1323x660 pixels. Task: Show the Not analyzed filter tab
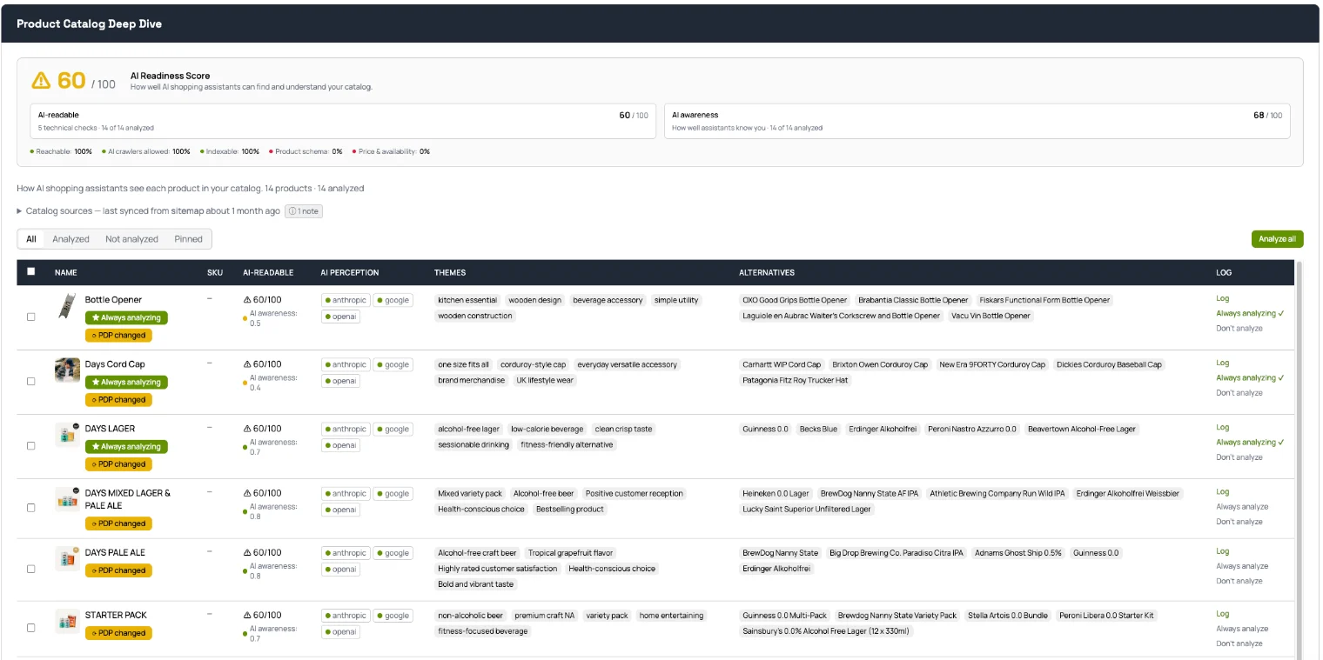[131, 239]
